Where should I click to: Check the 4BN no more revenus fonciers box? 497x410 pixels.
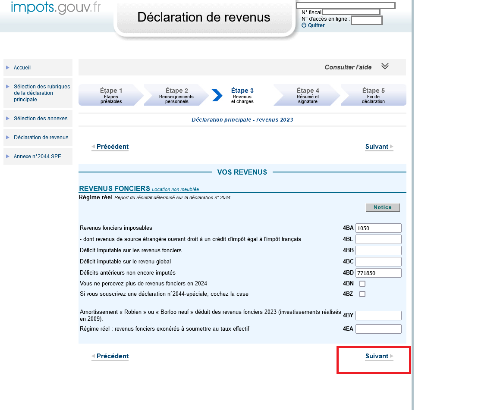click(x=362, y=284)
